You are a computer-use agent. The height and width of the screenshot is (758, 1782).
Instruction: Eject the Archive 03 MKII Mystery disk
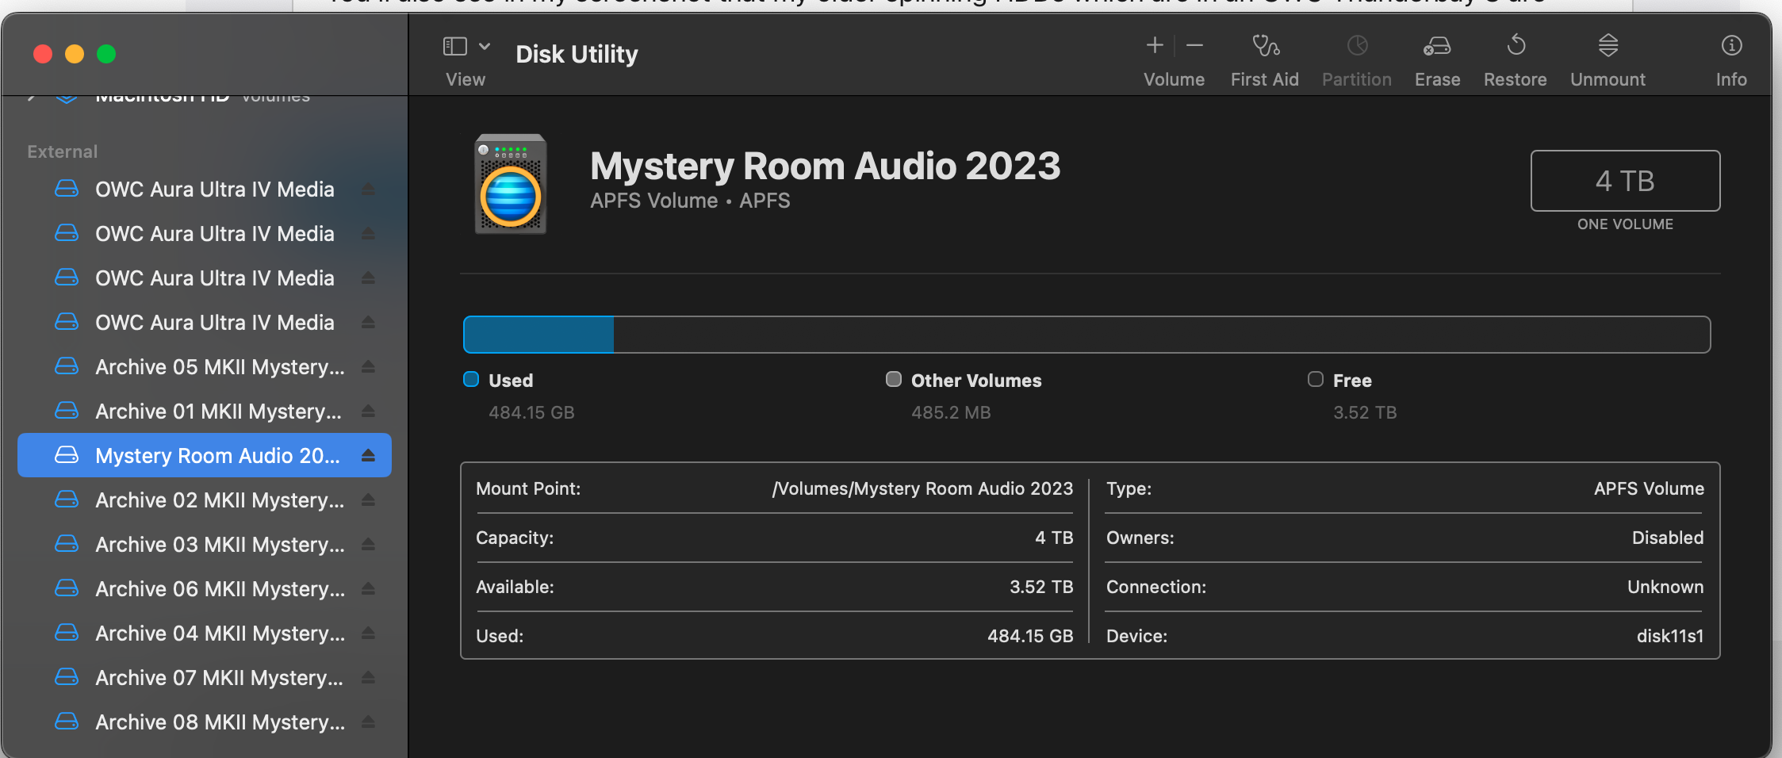368,545
